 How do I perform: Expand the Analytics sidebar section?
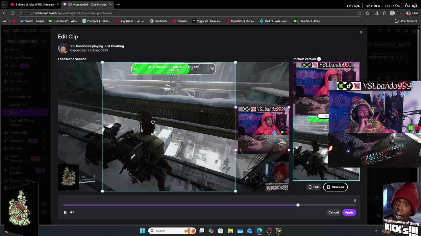[44, 73]
